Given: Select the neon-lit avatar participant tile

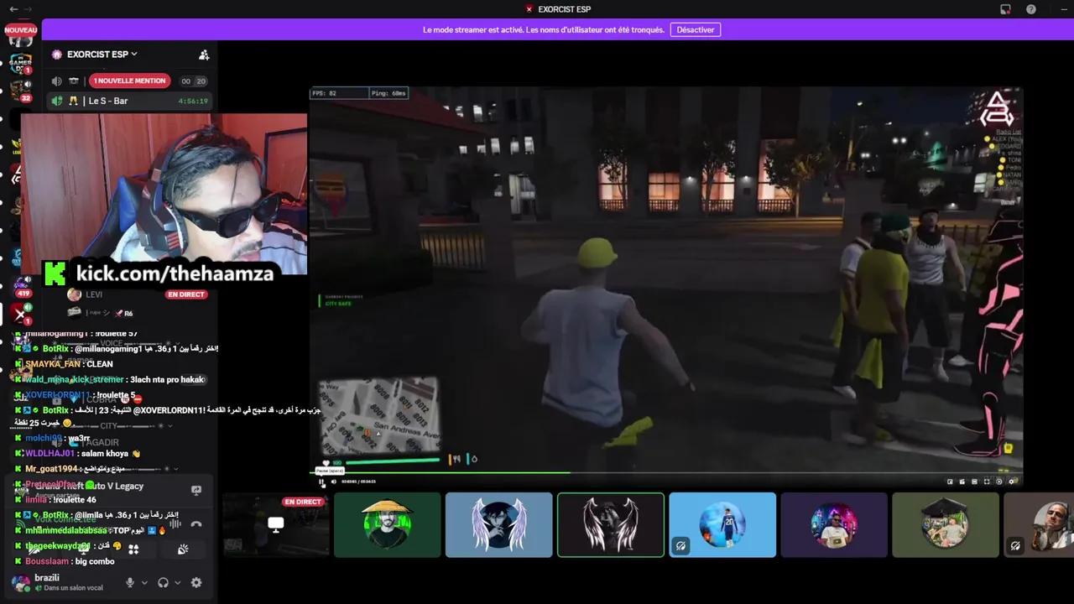Looking at the screenshot, I should point(834,524).
